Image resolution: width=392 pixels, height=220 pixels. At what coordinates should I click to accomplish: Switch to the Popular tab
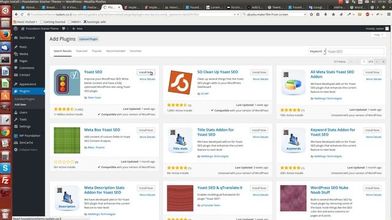pos(97,51)
